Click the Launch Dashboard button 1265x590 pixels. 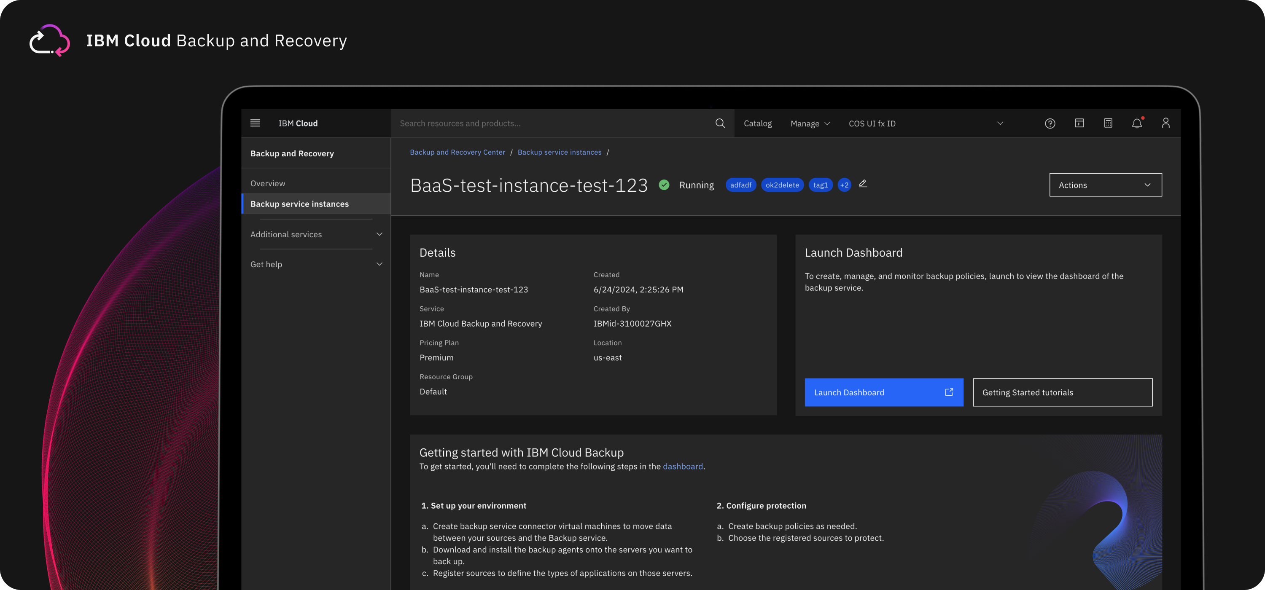(x=883, y=392)
